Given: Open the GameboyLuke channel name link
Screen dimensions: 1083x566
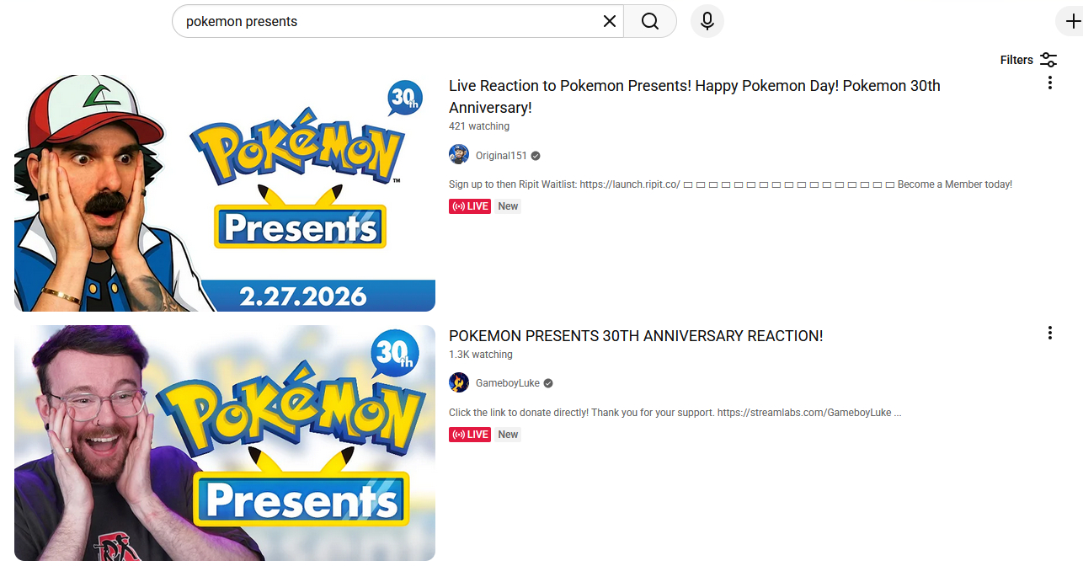Looking at the screenshot, I should pyautogui.click(x=507, y=383).
